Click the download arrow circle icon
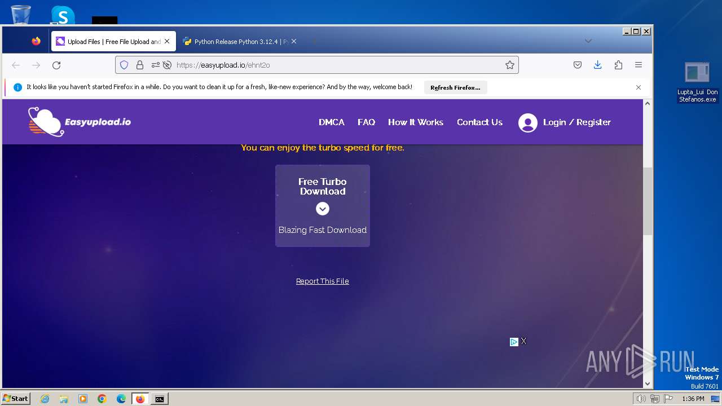The height and width of the screenshot is (406, 722). [x=323, y=209]
